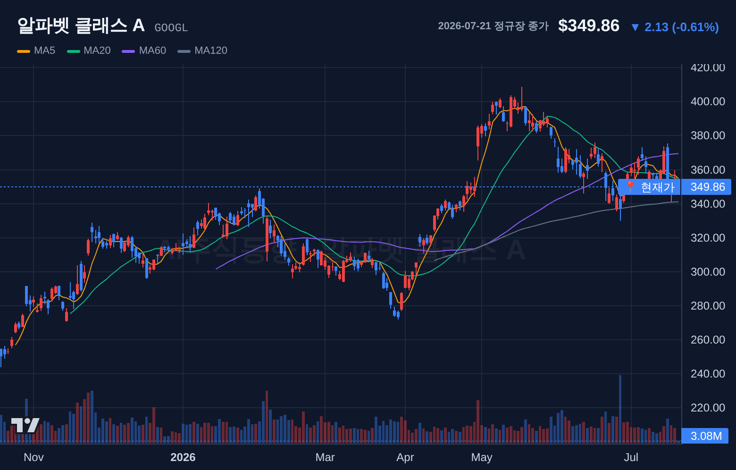The height and width of the screenshot is (470, 736).
Task: Click the MA20 legend label
Action: 97,50
